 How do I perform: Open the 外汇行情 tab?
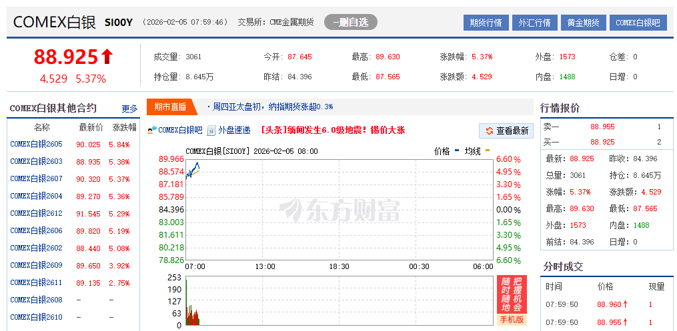[534, 23]
